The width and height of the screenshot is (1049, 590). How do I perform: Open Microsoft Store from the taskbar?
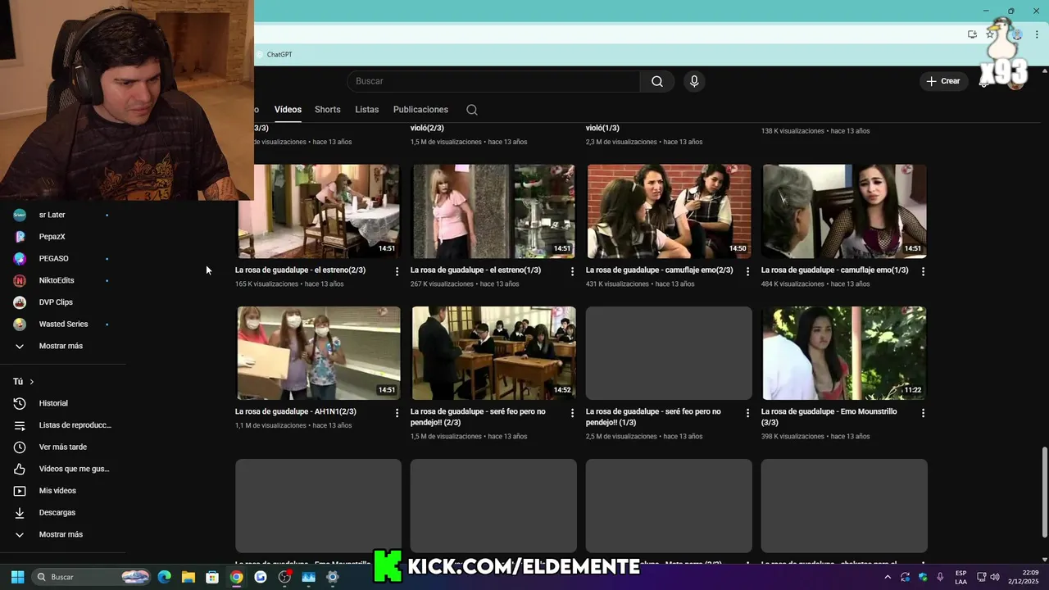point(212,577)
